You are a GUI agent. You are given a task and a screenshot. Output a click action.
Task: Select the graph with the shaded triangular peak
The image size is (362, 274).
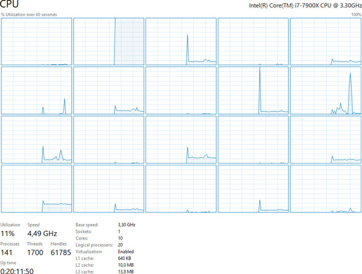(326, 90)
